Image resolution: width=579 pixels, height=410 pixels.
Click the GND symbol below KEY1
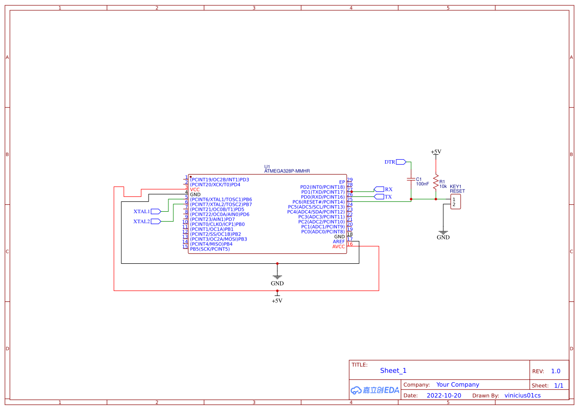click(x=443, y=233)
